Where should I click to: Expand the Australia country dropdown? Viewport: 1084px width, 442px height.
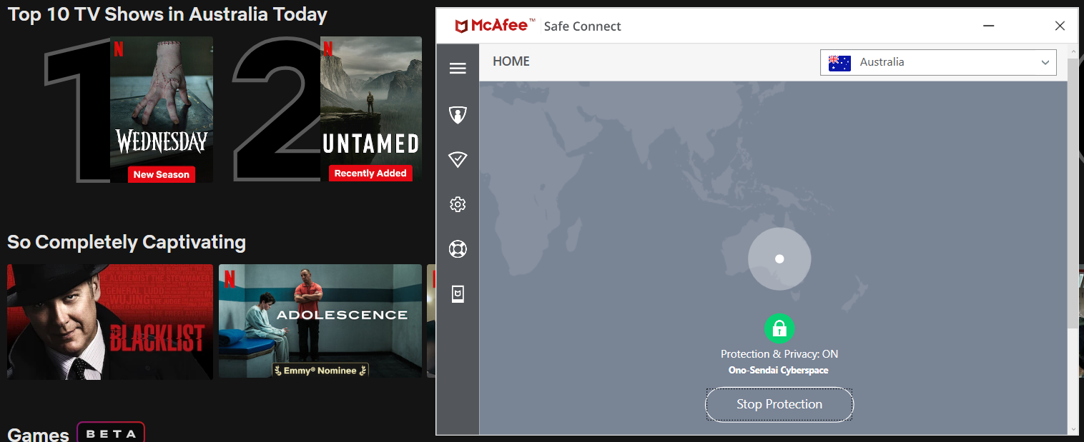[938, 62]
